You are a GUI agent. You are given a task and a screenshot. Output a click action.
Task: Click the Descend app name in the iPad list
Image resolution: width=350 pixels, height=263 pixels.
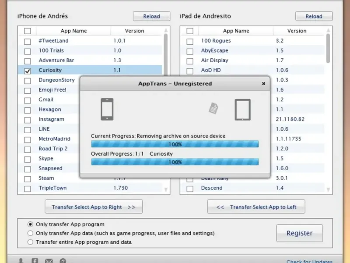coord(212,188)
